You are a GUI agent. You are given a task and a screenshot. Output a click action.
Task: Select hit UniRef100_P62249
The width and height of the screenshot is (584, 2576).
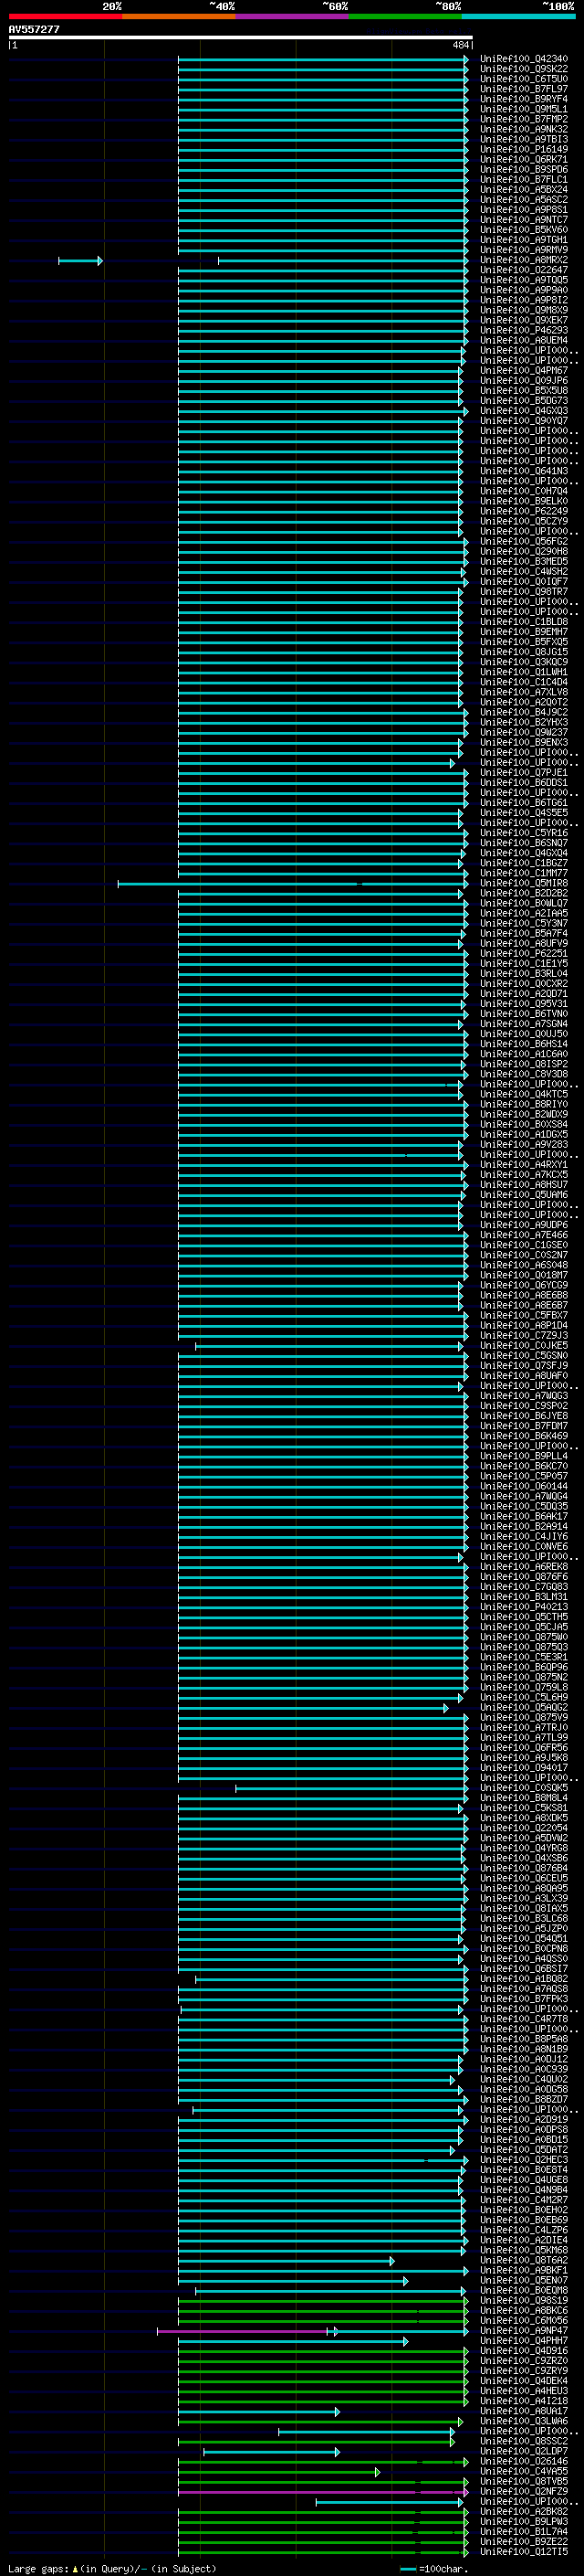tap(523, 511)
